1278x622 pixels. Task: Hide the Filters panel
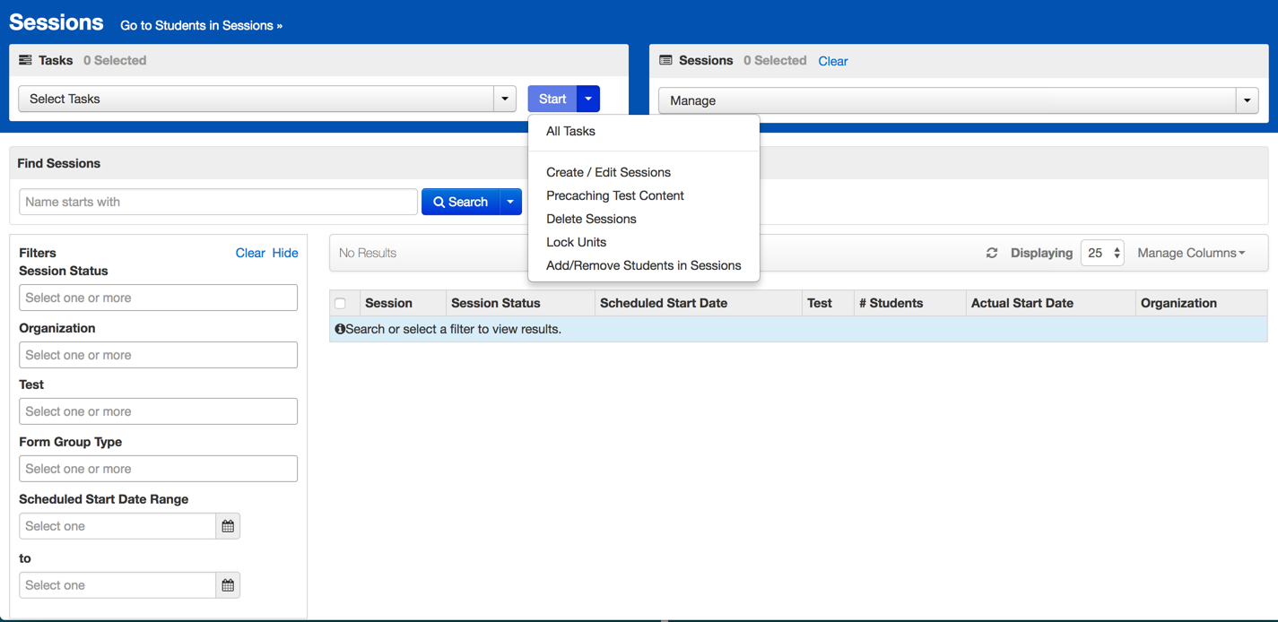click(x=285, y=253)
